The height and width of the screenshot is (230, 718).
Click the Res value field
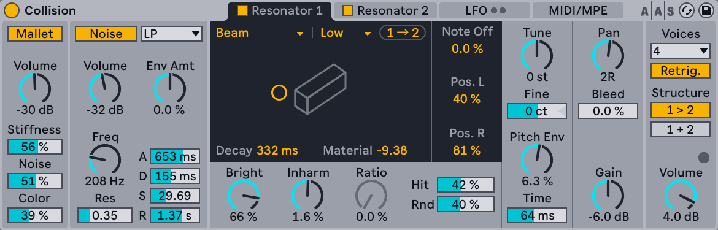(x=104, y=215)
